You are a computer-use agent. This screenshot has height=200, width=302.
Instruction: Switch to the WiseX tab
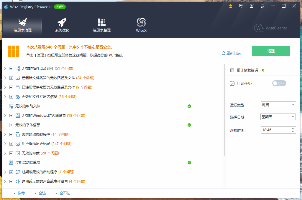point(141,25)
